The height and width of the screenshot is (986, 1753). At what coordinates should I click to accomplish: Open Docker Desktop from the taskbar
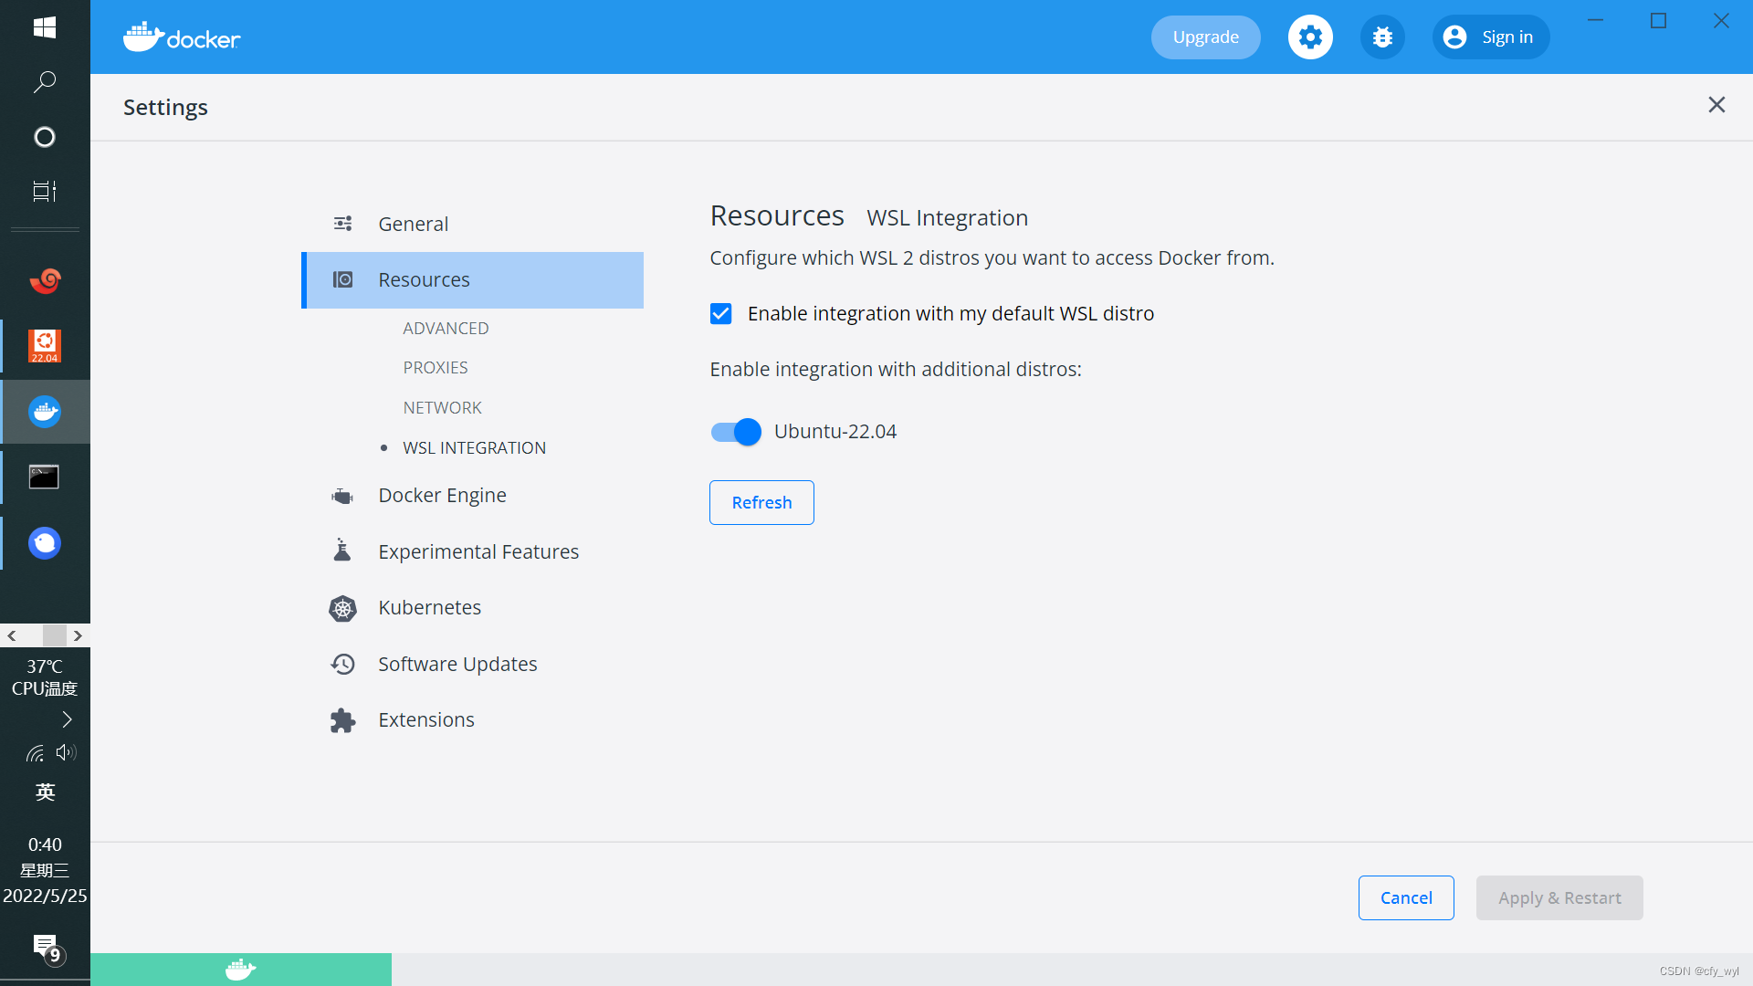coord(45,411)
